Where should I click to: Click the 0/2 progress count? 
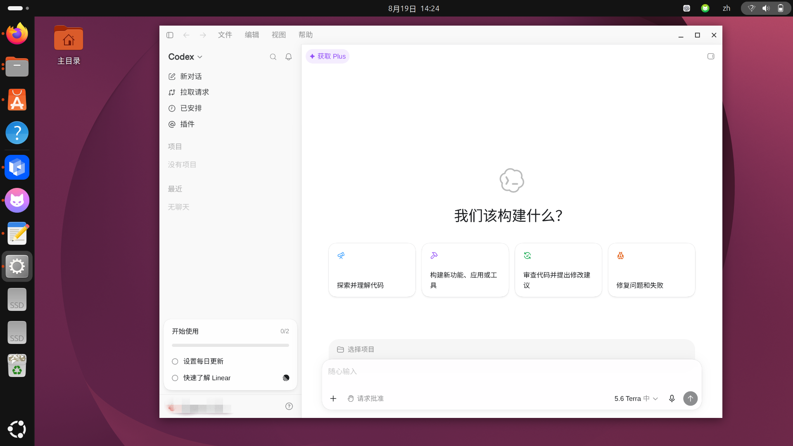[285, 331]
